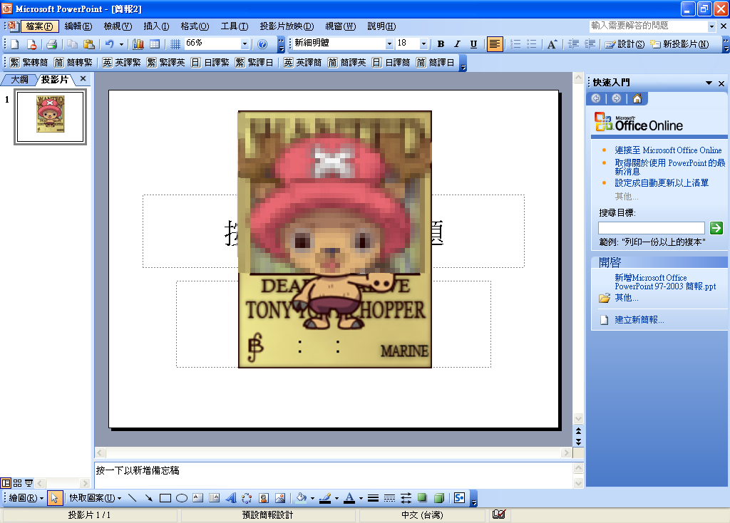730x523 pixels.
Task: Switch to Slide Sorter view
Action: (x=17, y=483)
